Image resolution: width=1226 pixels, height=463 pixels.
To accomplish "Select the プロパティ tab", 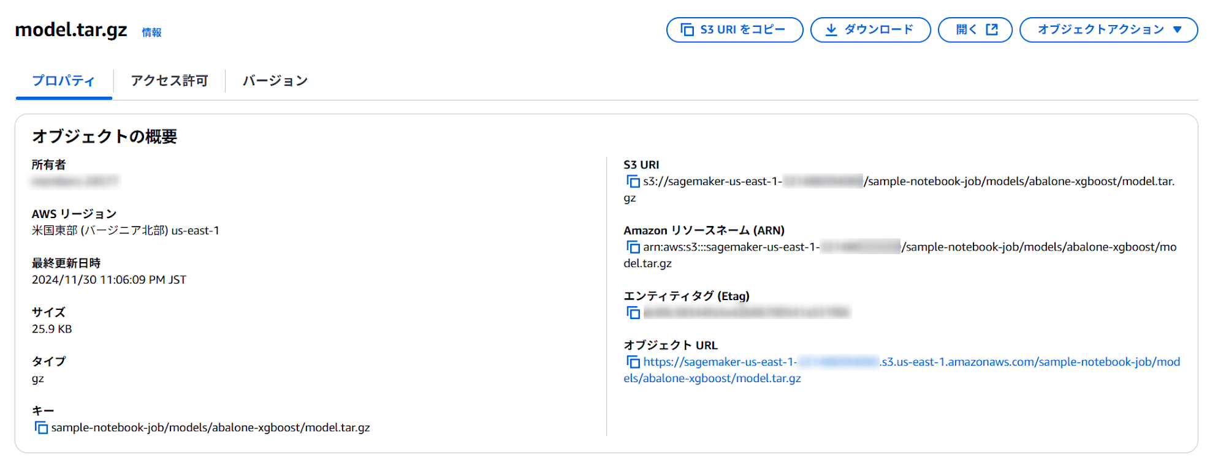I will coord(64,81).
